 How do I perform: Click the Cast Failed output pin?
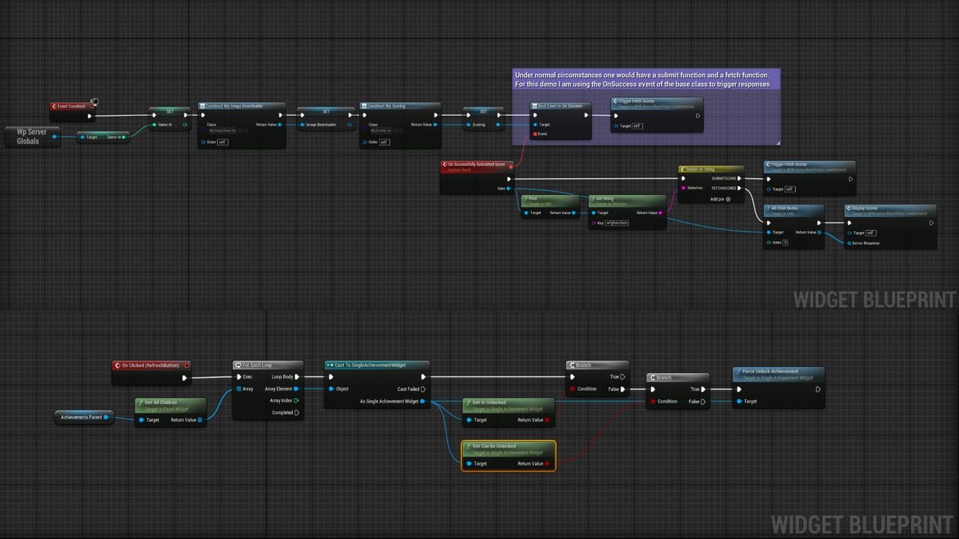pyautogui.click(x=423, y=389)
